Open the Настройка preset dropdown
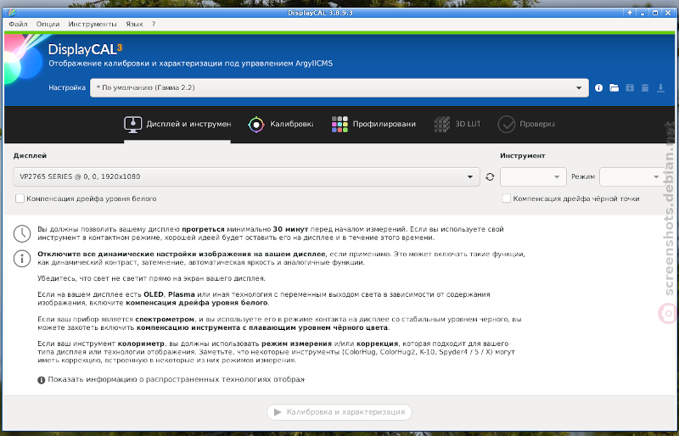 click(x=339, y=88)
